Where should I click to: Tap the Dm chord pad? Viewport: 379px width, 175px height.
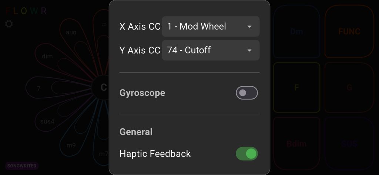click(x=296, y=32)
